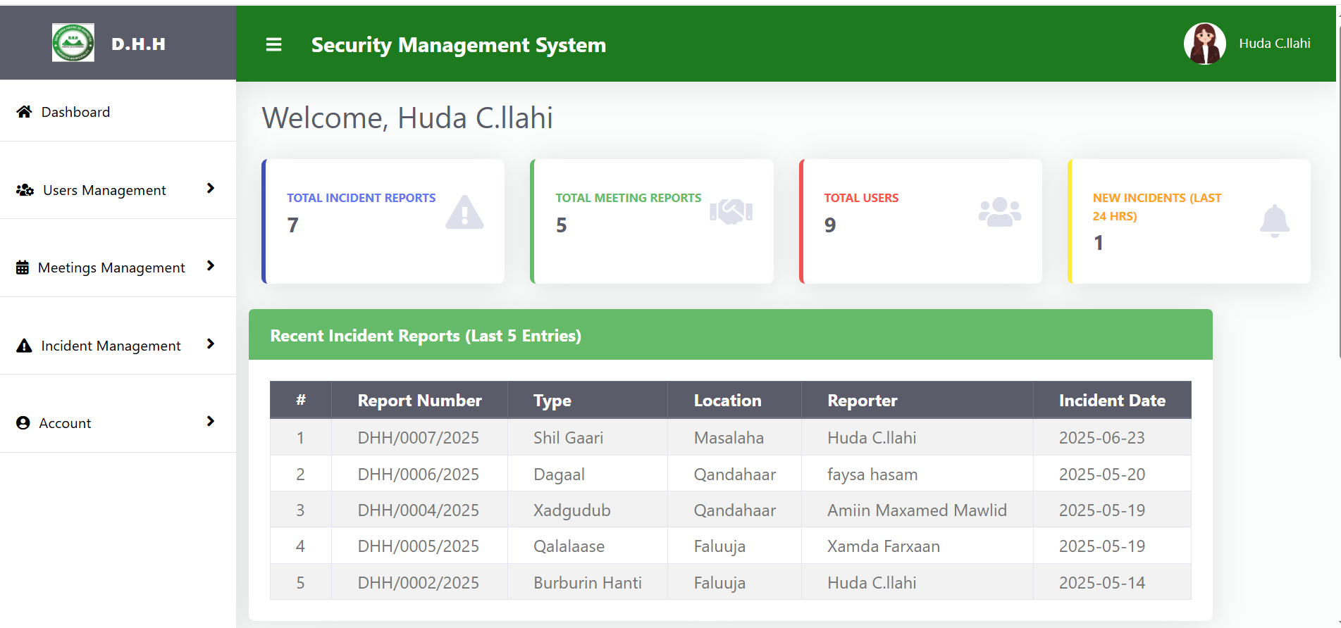This screenshot has width=1341, height=628.
Task: Click Huda C.llahi avatar picture
Action: point(1205,44)
